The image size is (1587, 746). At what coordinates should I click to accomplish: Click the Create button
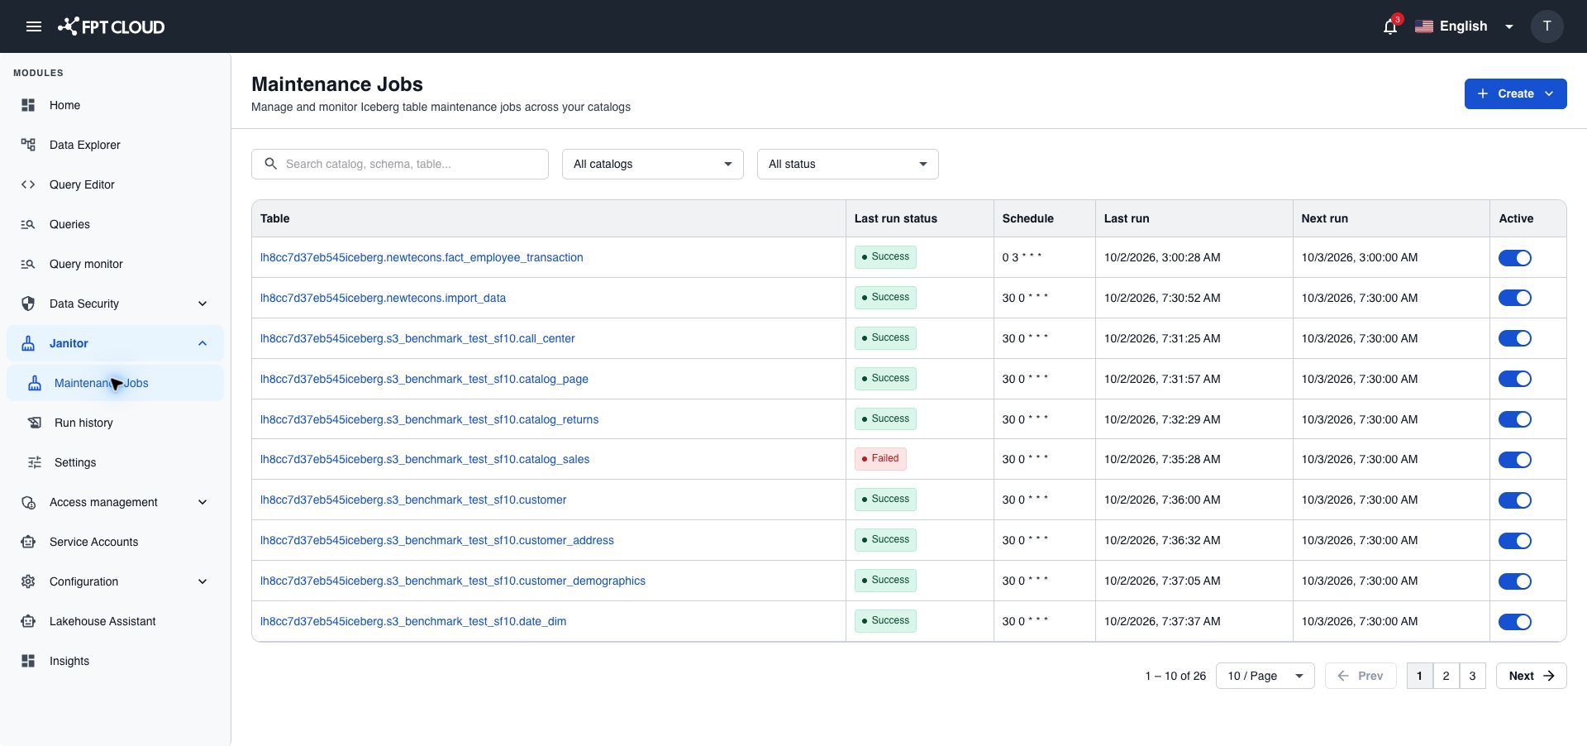pyautogui.click(x=1515, y=93)
